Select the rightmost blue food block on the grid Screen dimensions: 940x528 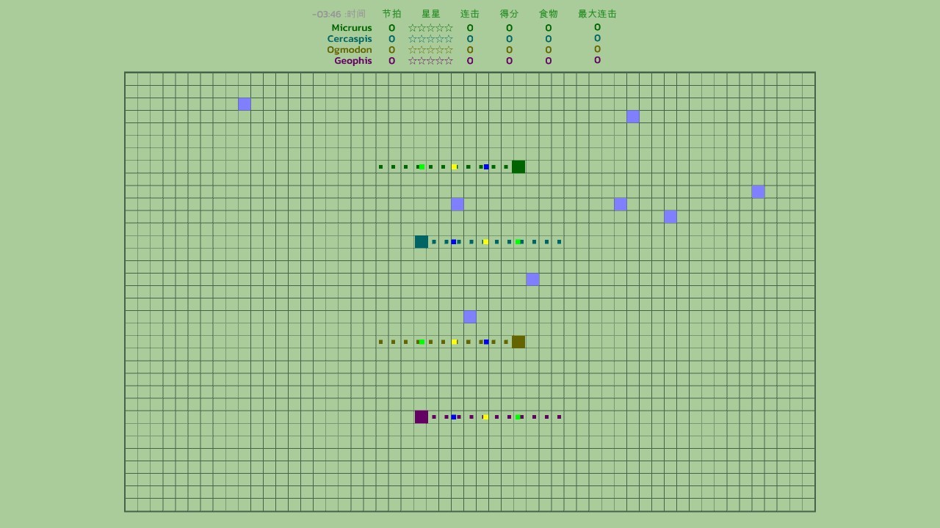758,192
